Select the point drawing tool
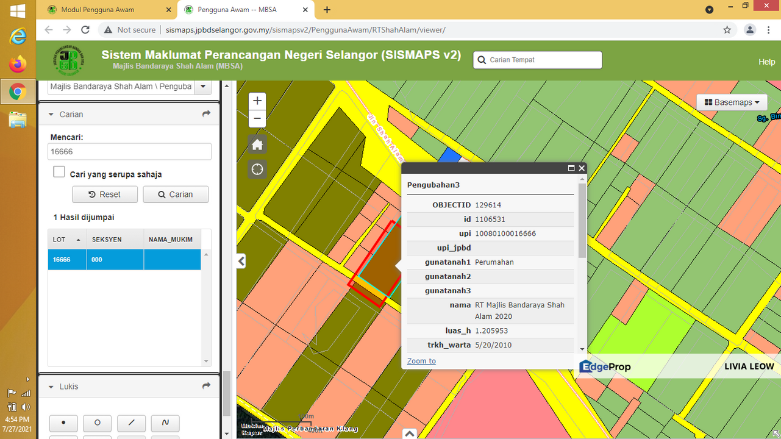 coord(63,423)
